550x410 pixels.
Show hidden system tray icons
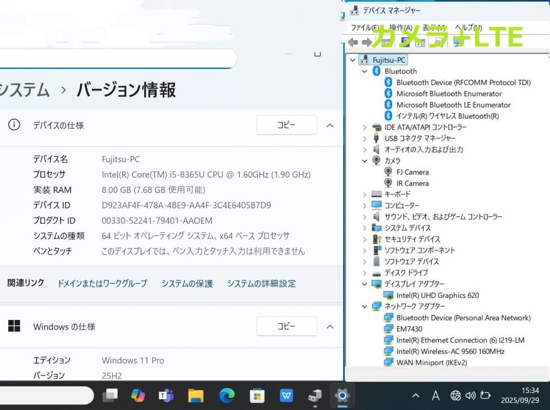coord(416,395)
